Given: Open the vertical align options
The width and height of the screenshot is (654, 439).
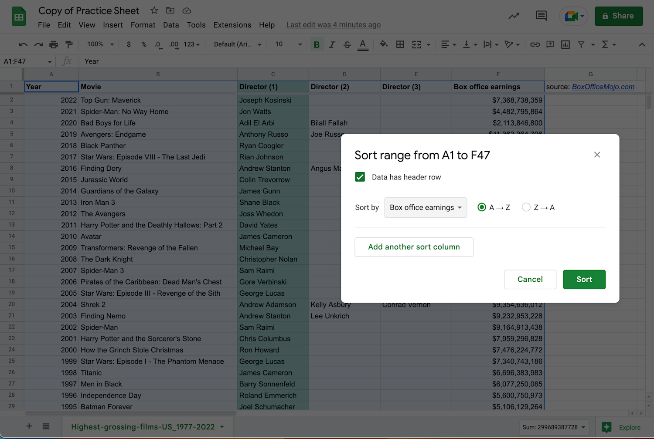Looking at the screenshot, I should [470, 44].
